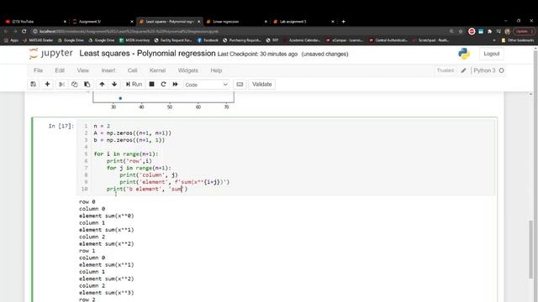Click the In [17] cell prompt
This screenshot has height=302, width=538.
click(x=61, y=126)
